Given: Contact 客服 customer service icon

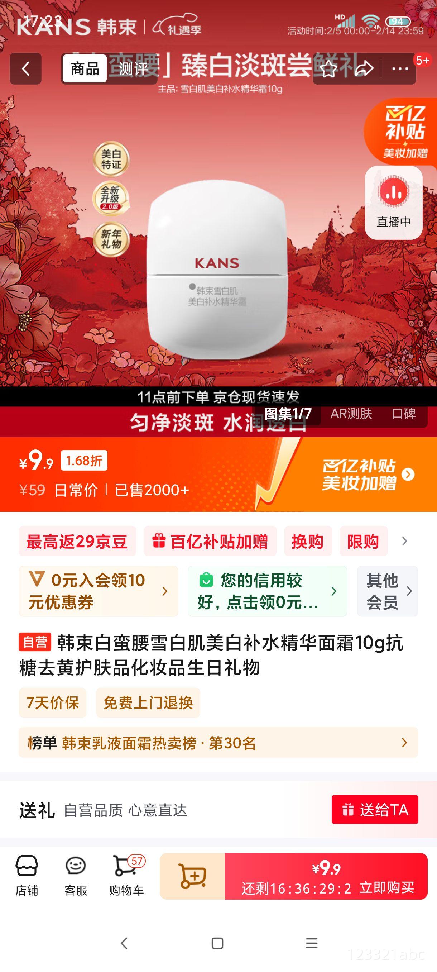Looking at the screenshot, I should 76,875.
